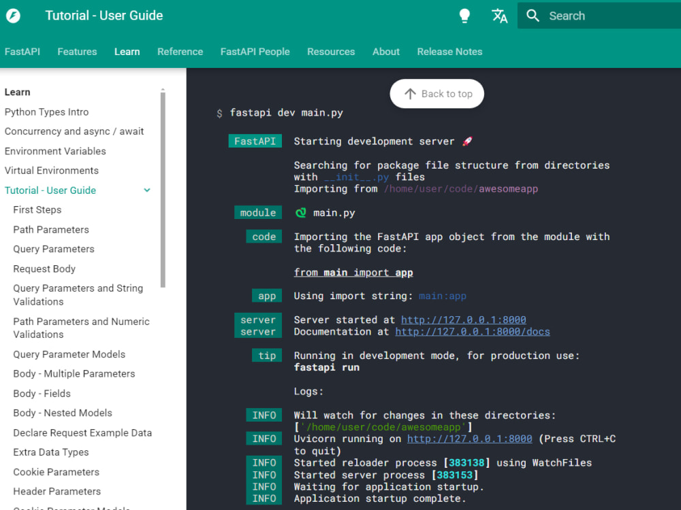
Task: Click the 'fastapi run' bold text
Action: (327, 368)
